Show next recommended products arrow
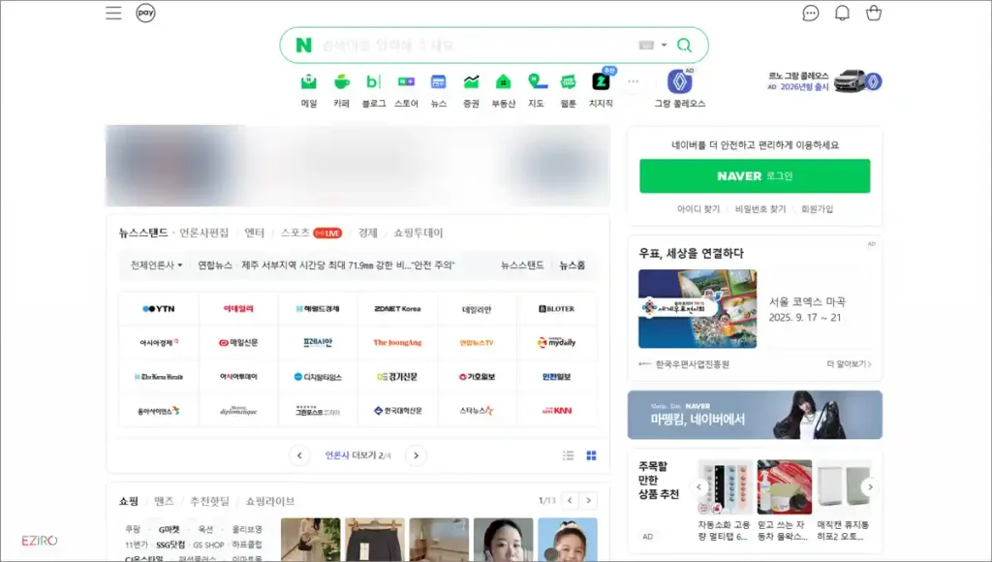992x562 pixels. coord(870,486)
